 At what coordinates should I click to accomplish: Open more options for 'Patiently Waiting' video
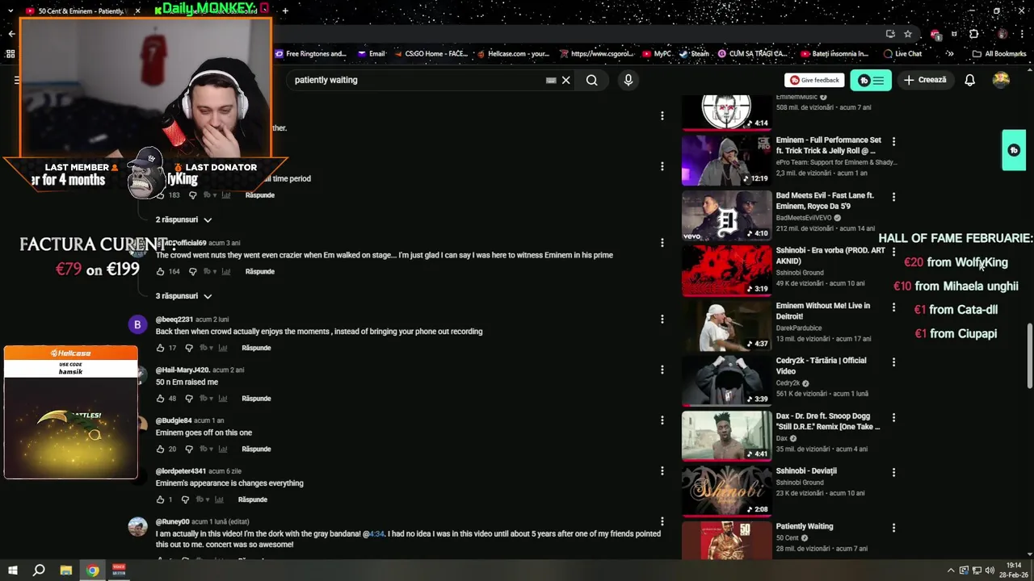pyautogui.click(x=893, y=528)
